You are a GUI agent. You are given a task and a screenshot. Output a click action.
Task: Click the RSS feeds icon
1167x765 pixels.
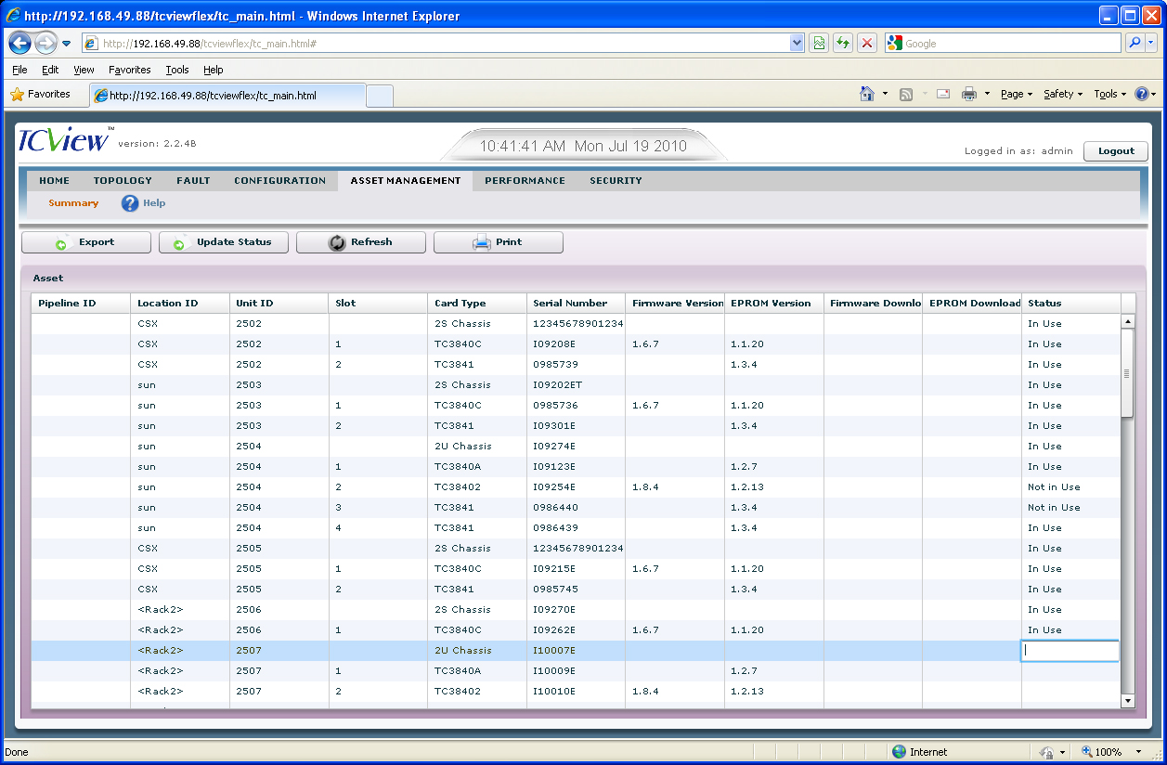pos(906,94)
